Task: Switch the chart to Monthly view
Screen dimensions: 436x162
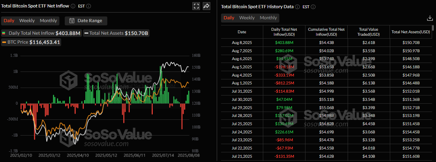Action: point(48,21)
